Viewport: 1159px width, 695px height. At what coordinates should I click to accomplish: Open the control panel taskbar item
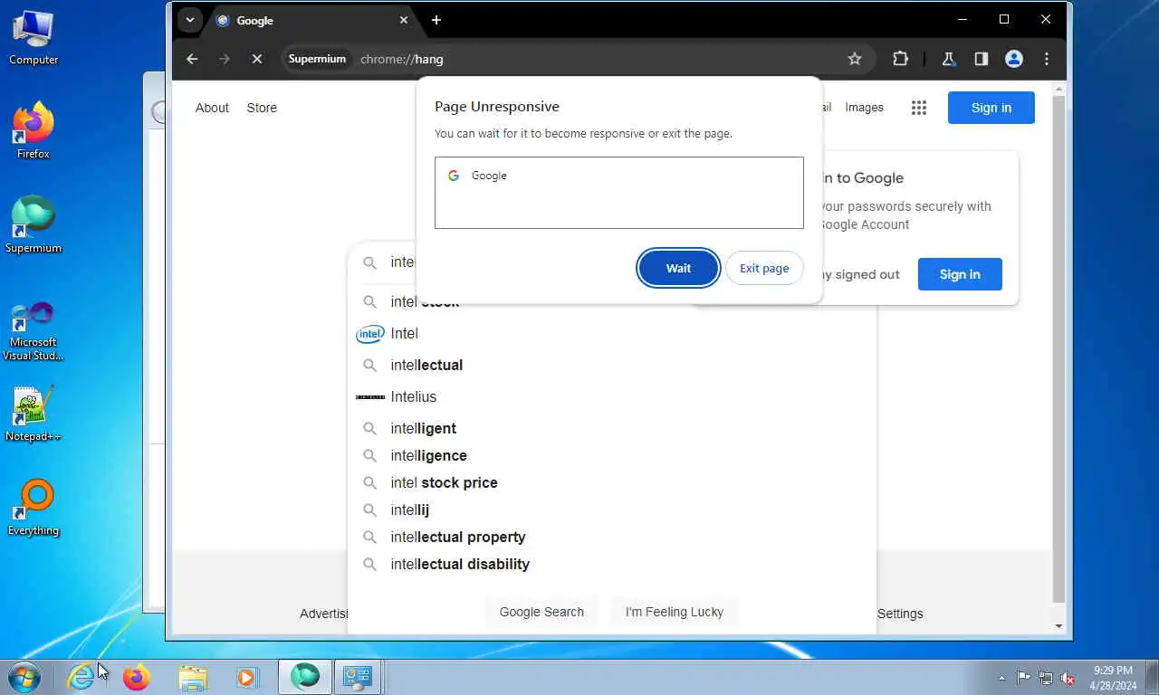click(x=359, y=677)
